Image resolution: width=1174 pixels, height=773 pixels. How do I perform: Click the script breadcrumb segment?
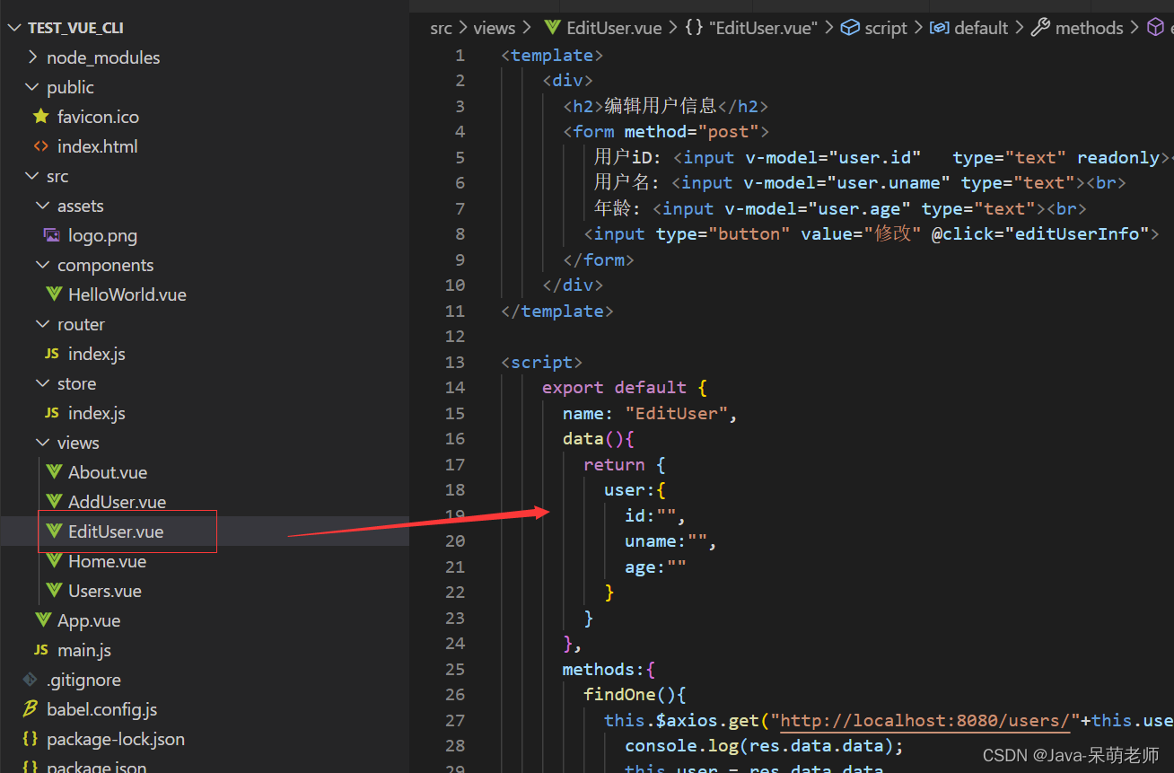(886, 28)
